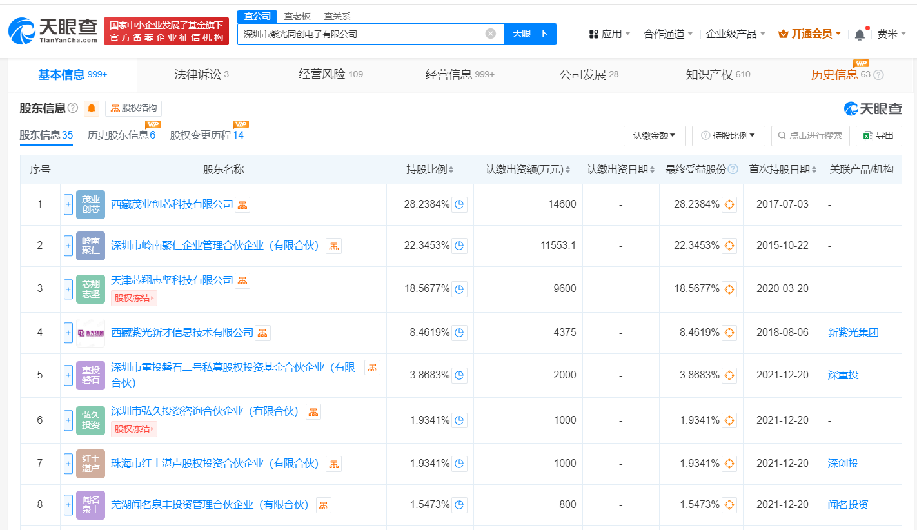Click the help icon beside 历史信息 tab

click(878, 75)
